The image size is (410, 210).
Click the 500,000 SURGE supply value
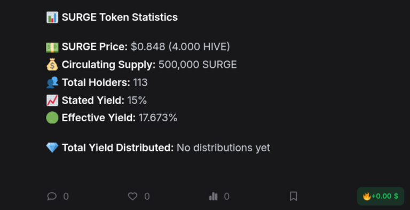[198, 65]
